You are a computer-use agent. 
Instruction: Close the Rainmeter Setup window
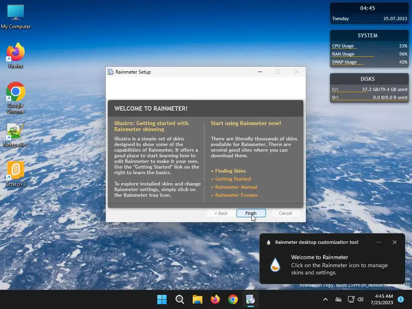tap(297, 72)
